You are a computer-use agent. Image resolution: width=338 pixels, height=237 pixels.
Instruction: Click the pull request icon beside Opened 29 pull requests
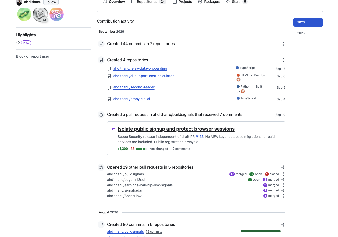pos(101,167)
